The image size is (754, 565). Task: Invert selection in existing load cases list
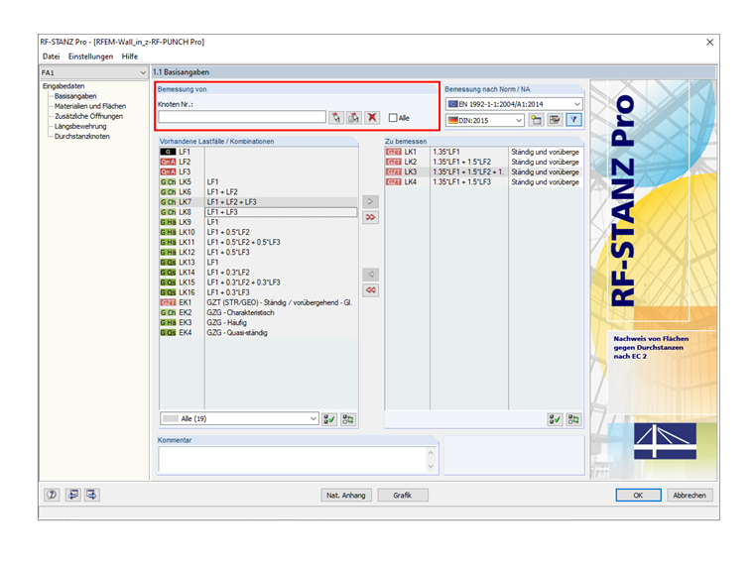click(348, 419)
